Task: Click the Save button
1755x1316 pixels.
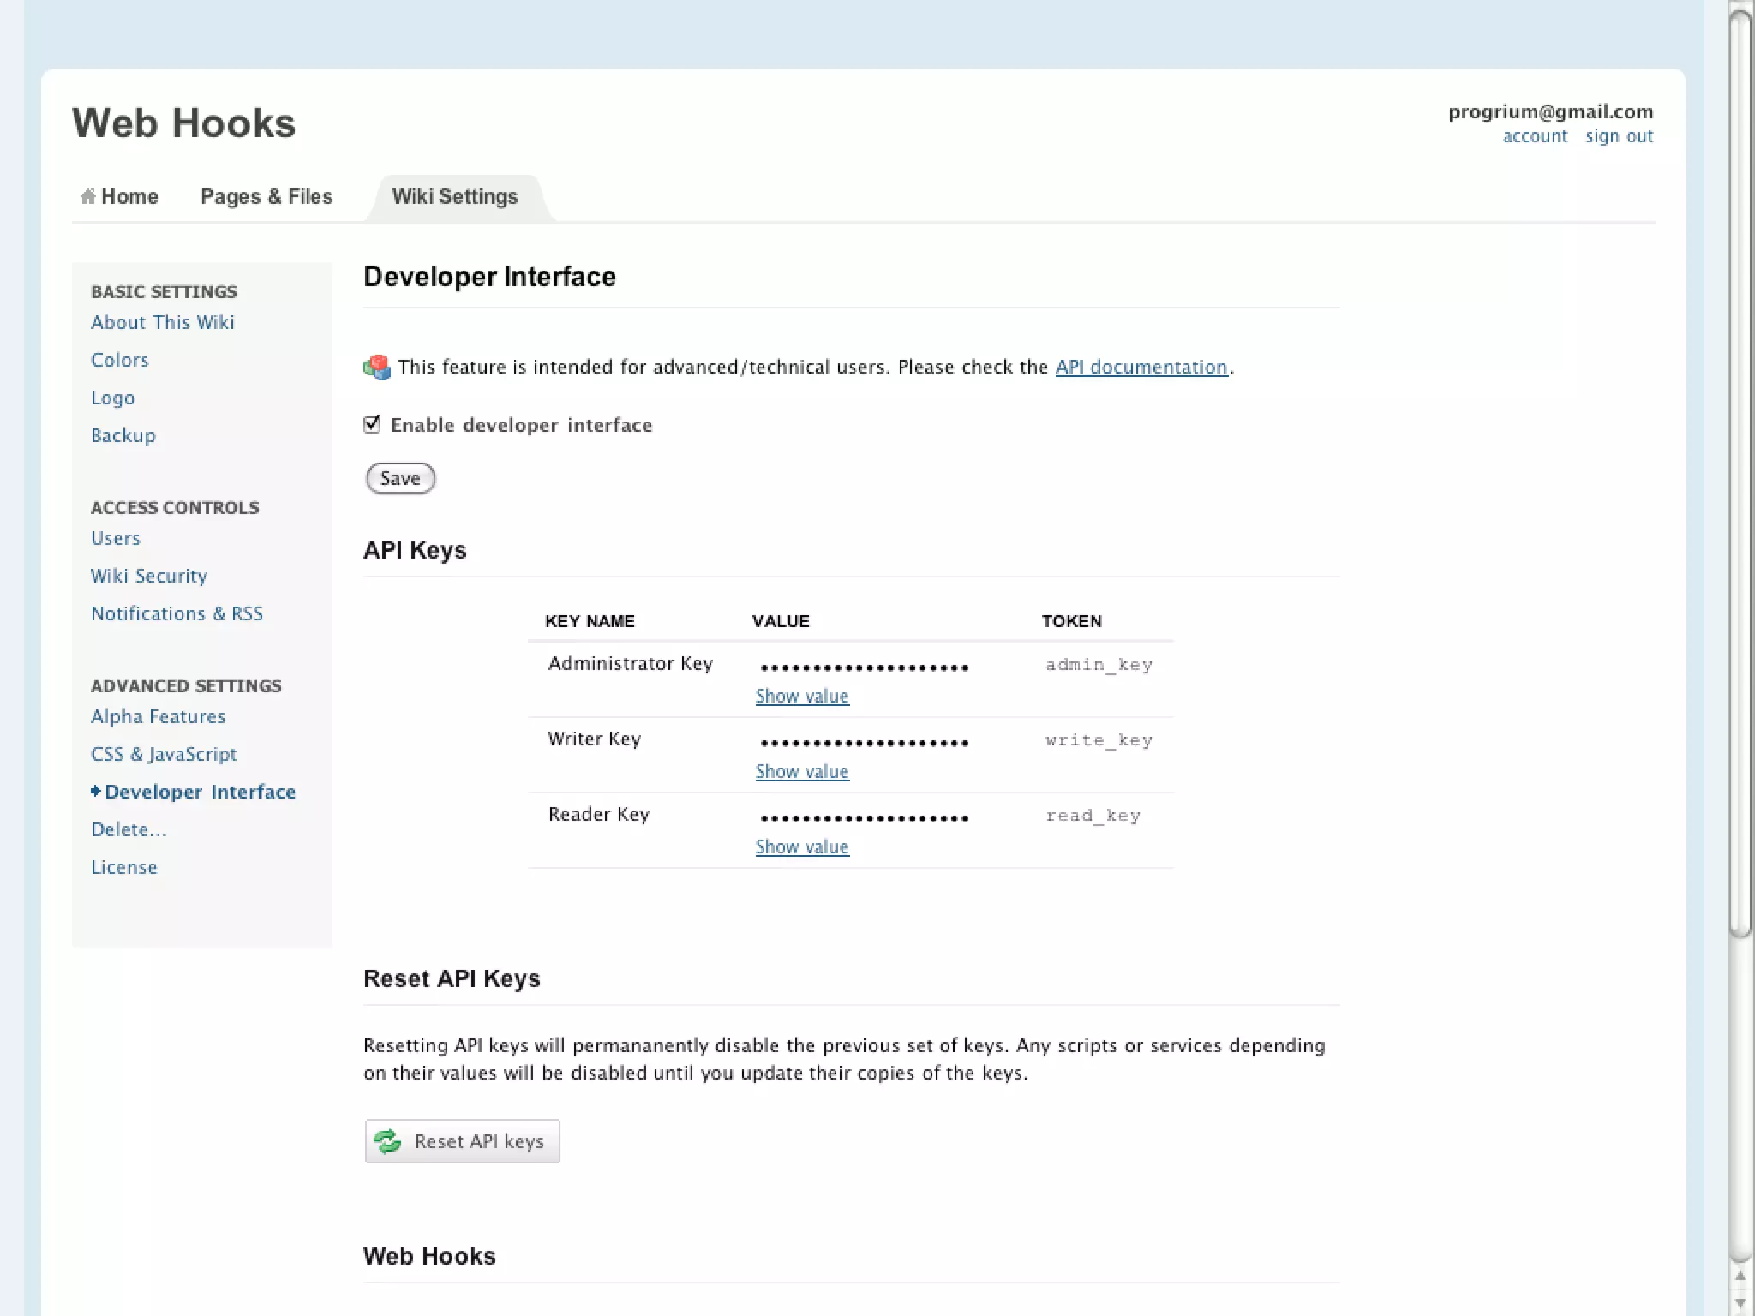Action: 400,478
